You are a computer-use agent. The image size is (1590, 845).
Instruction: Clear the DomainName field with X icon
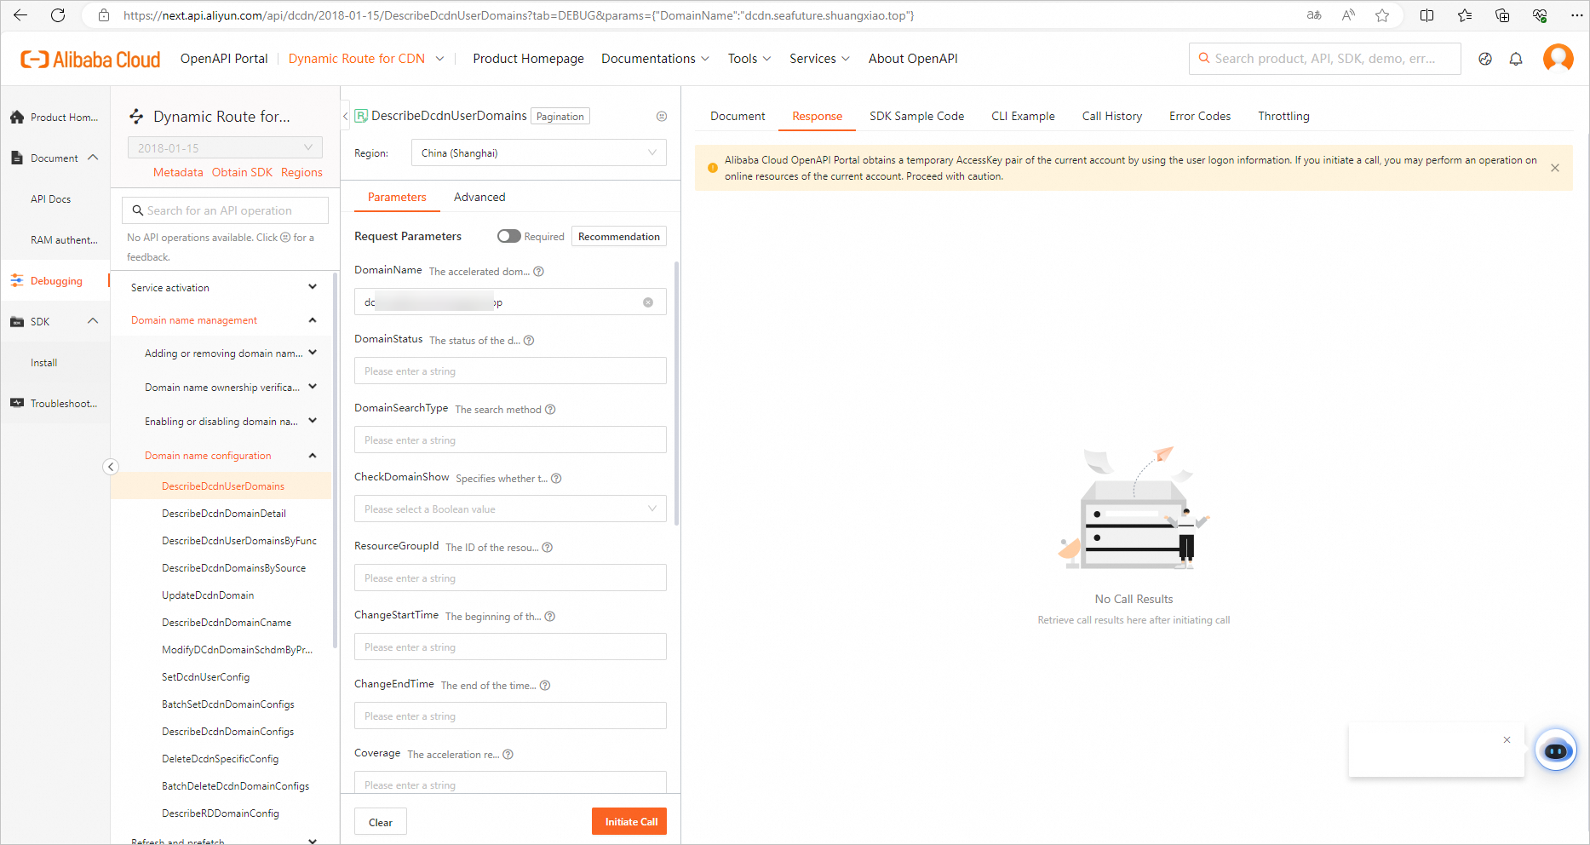pyautogui.click(x=648, y=302)
